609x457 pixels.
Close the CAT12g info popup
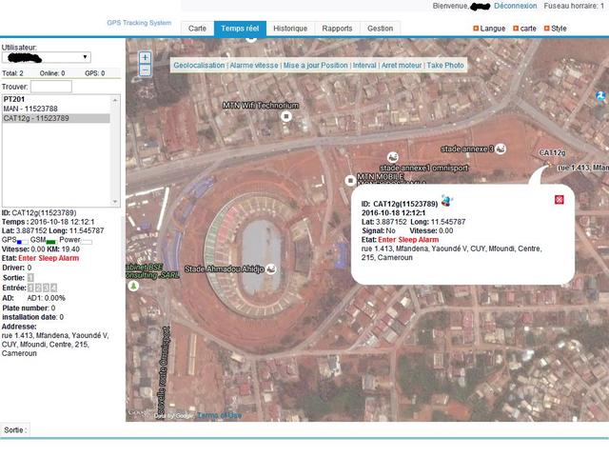pyautogui.click(x=559, y=200)
